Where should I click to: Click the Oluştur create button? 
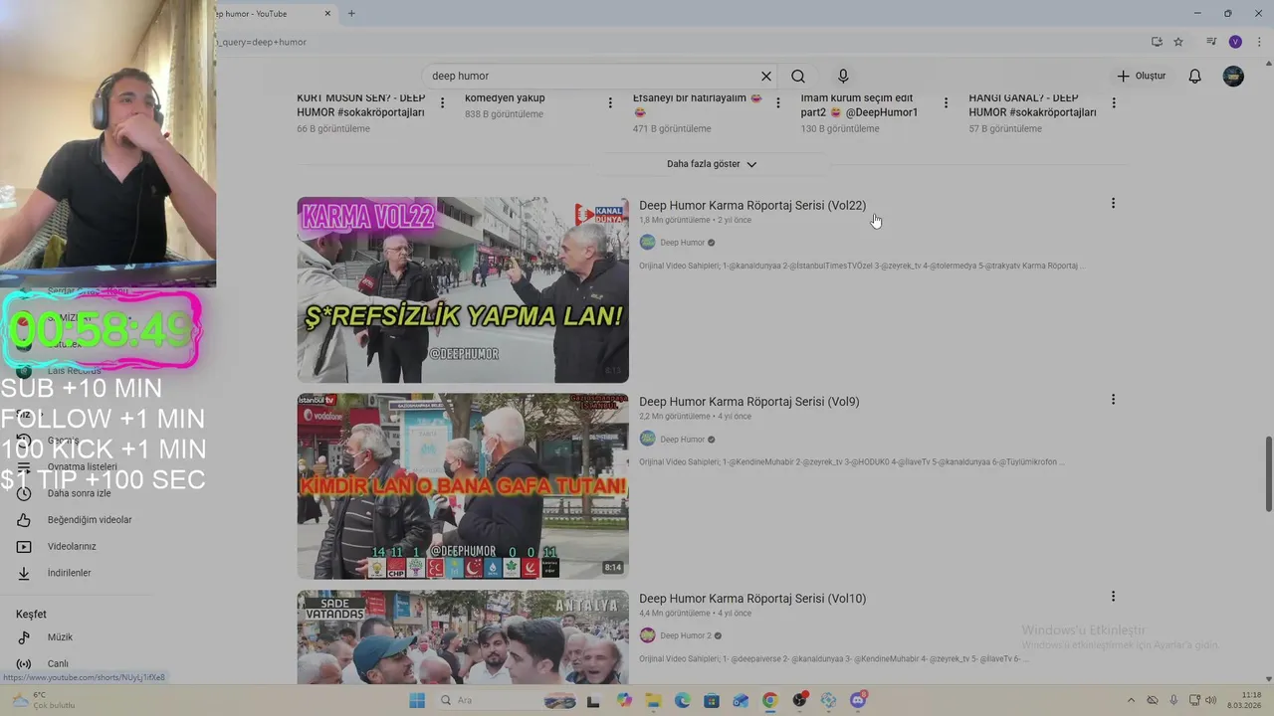(x=1141, y=77)
